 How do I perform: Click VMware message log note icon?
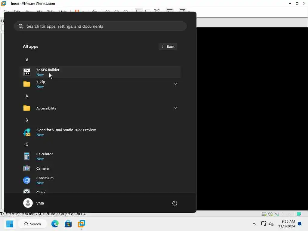299,214
